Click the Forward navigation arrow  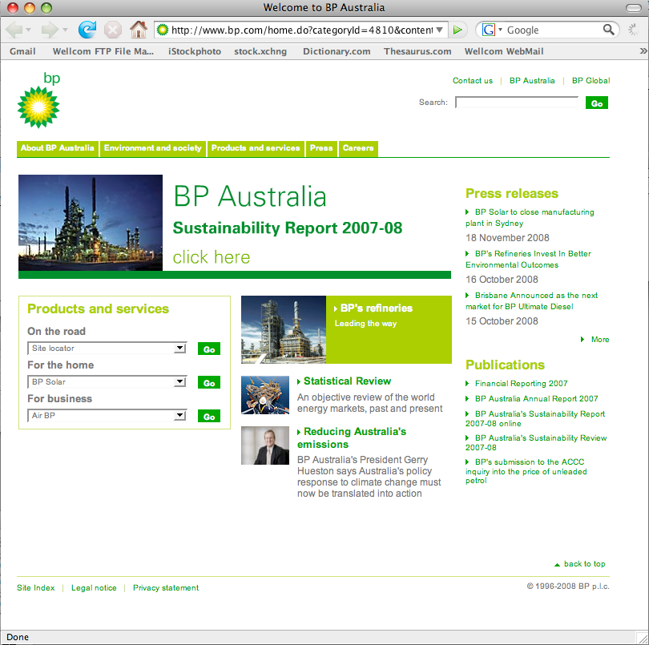point(50,30)
